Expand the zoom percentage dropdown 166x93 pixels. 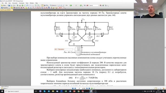tap(69, 5)
